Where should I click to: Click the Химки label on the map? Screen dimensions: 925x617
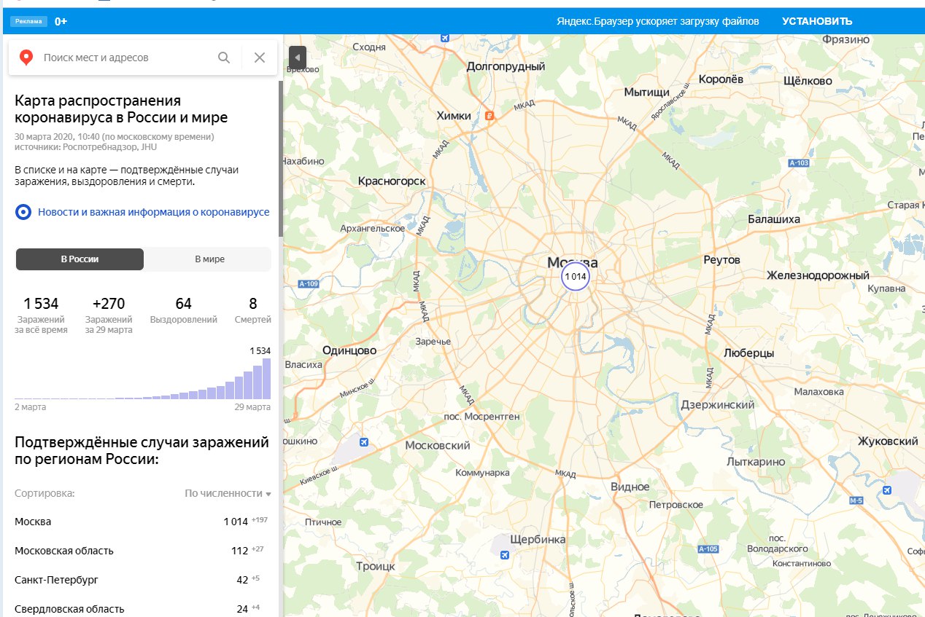pos(454,115)
